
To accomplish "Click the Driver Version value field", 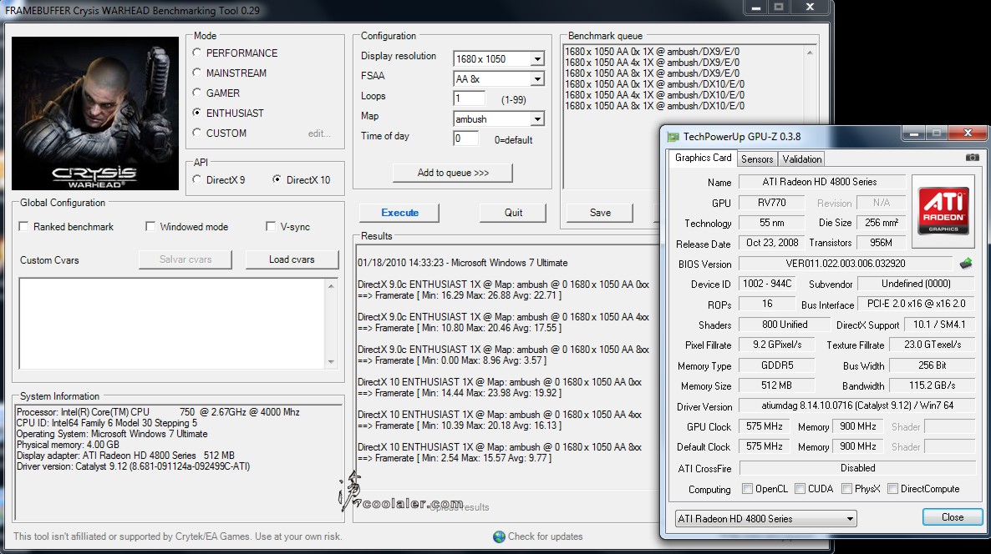I will click(857, 405).
